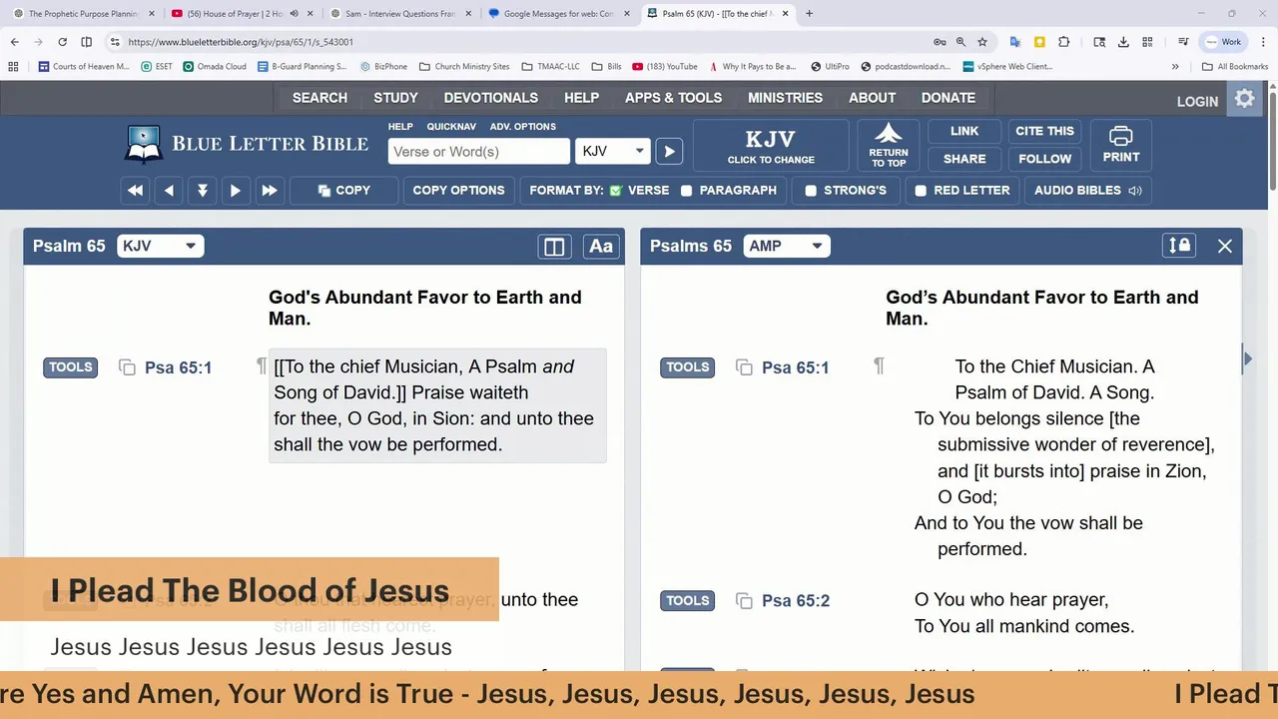Open the Google Translate extension icon
Image resolution: width=1278 pixels, height=719 pixels.
point(1015,42)
